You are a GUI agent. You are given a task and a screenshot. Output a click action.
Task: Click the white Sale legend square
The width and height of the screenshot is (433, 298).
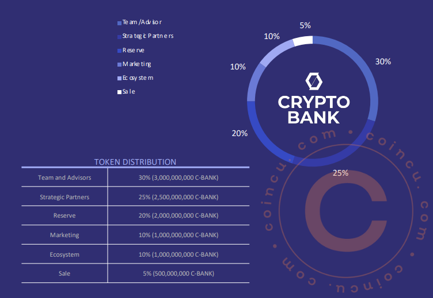coord(119,92)
